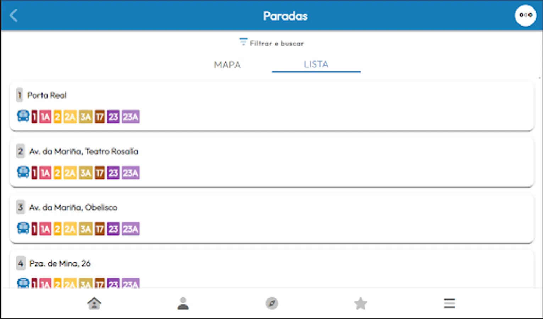Open the Filtrar e buscar filter
Screen dimensions: 543x319
coord(272,43)
